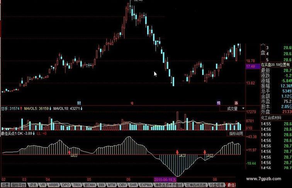Click the 振幅 amplitude row

[276, 86]
